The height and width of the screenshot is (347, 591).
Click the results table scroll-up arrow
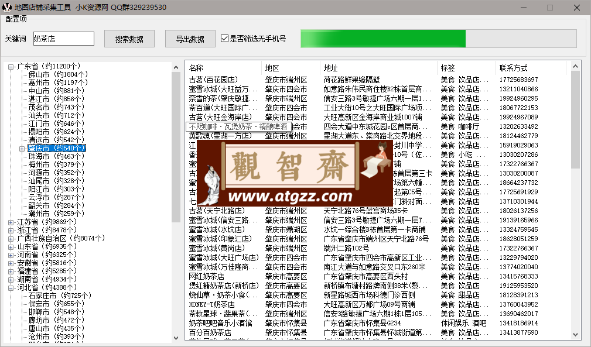[575, 66]
